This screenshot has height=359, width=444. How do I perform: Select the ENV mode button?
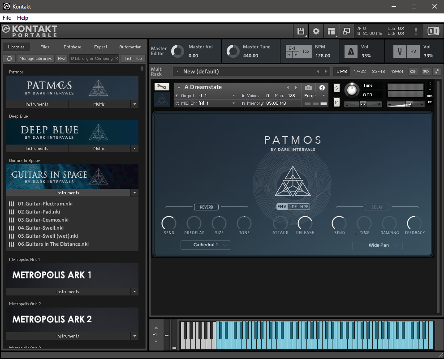click(282, 206)
